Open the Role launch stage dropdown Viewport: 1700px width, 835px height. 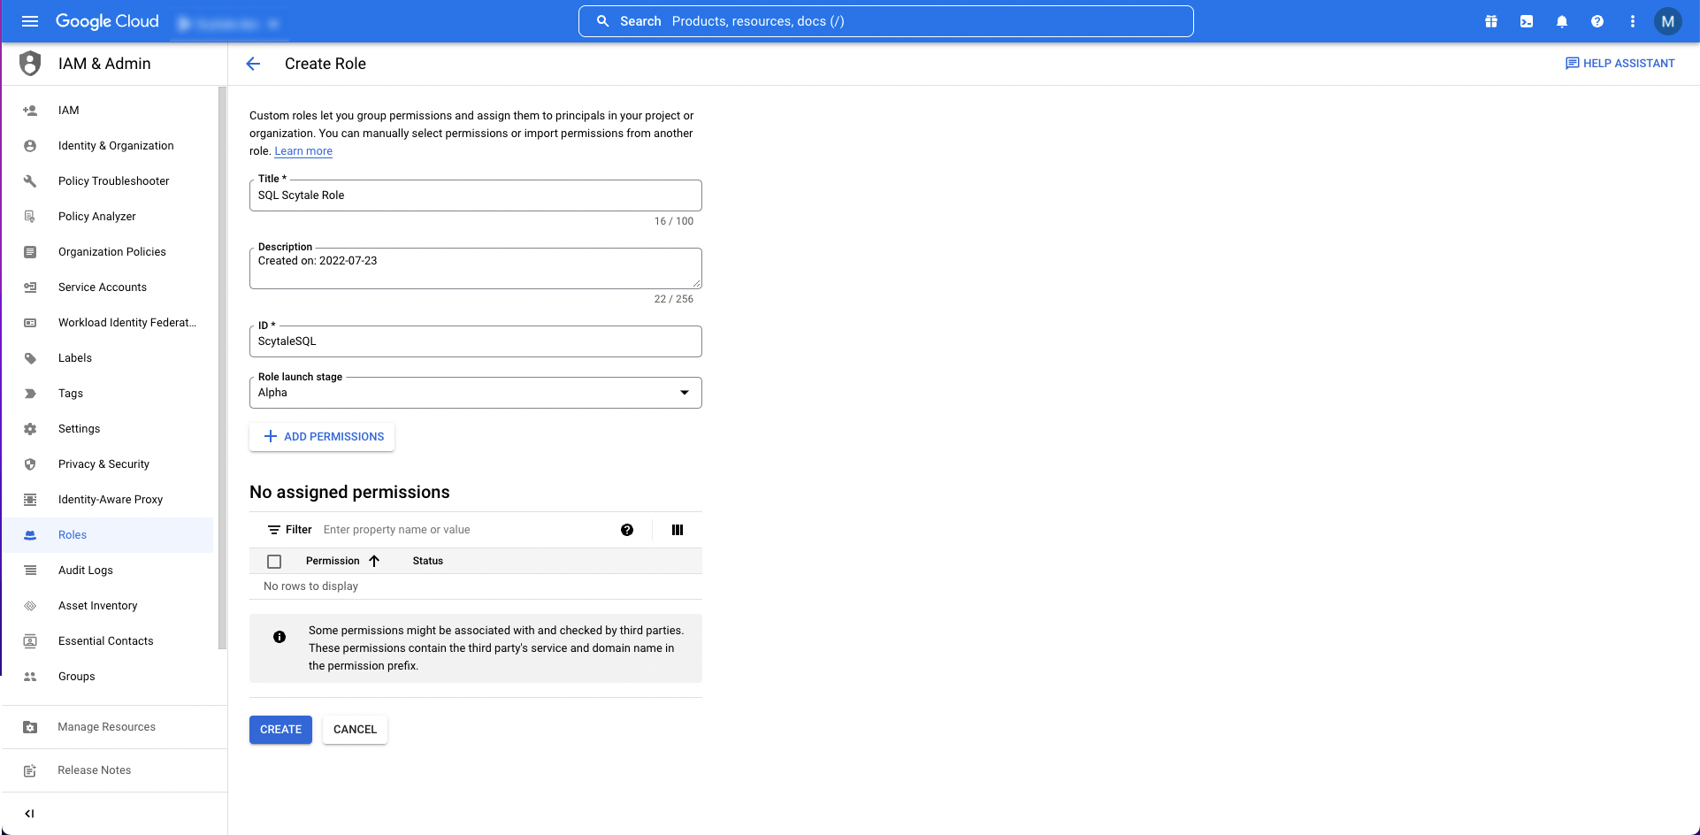click(476, 393)
